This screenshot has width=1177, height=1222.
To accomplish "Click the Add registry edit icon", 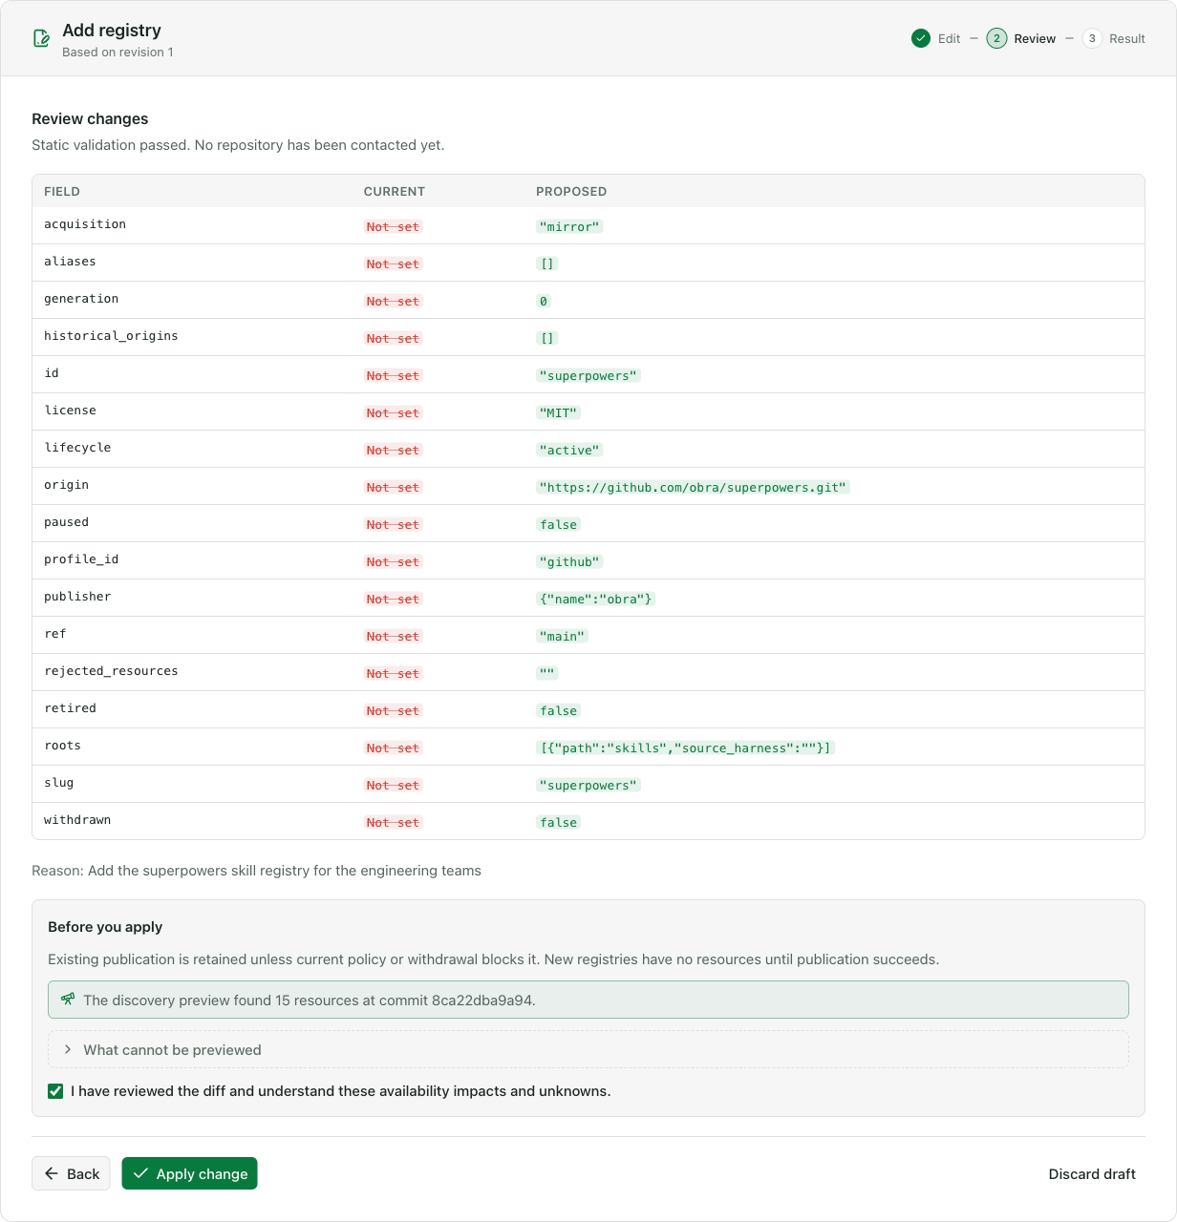I will click(x=41, y=38).
